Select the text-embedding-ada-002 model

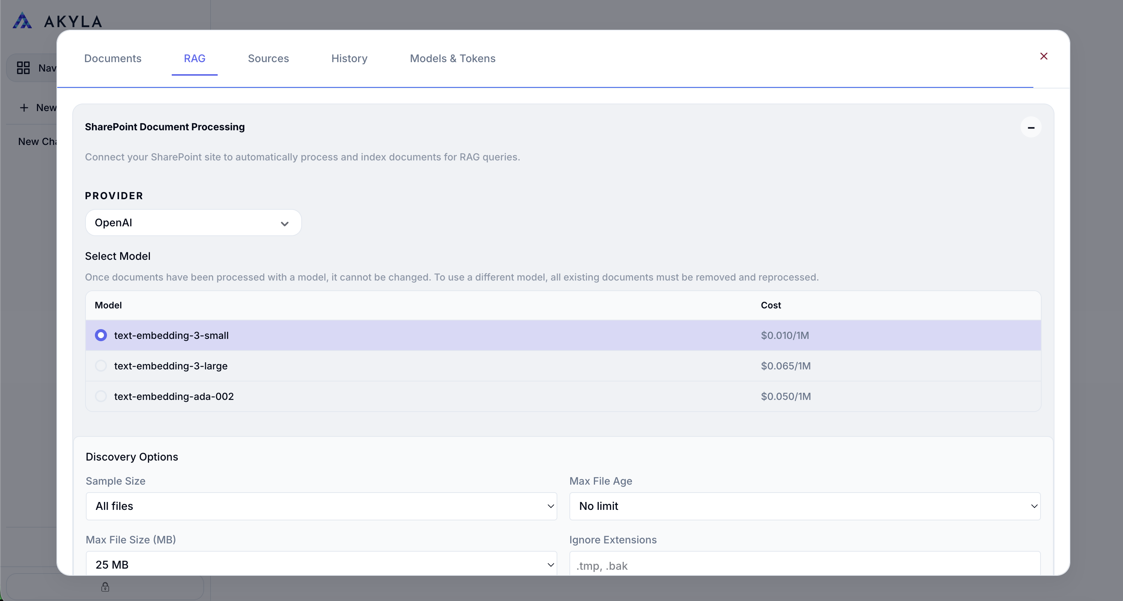[x=101, y=396]
